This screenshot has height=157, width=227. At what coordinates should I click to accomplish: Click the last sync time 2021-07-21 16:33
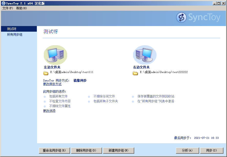coord(206,138)
